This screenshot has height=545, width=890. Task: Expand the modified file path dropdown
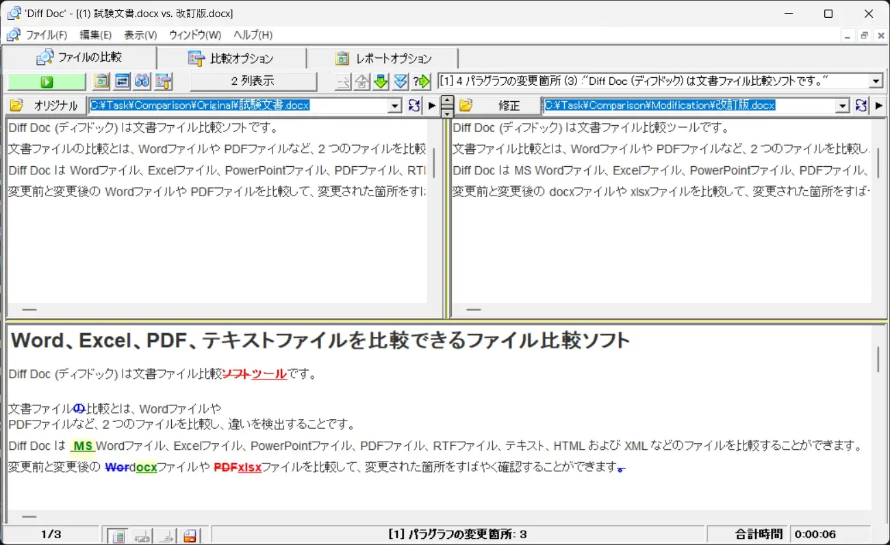tap(843, 105)
